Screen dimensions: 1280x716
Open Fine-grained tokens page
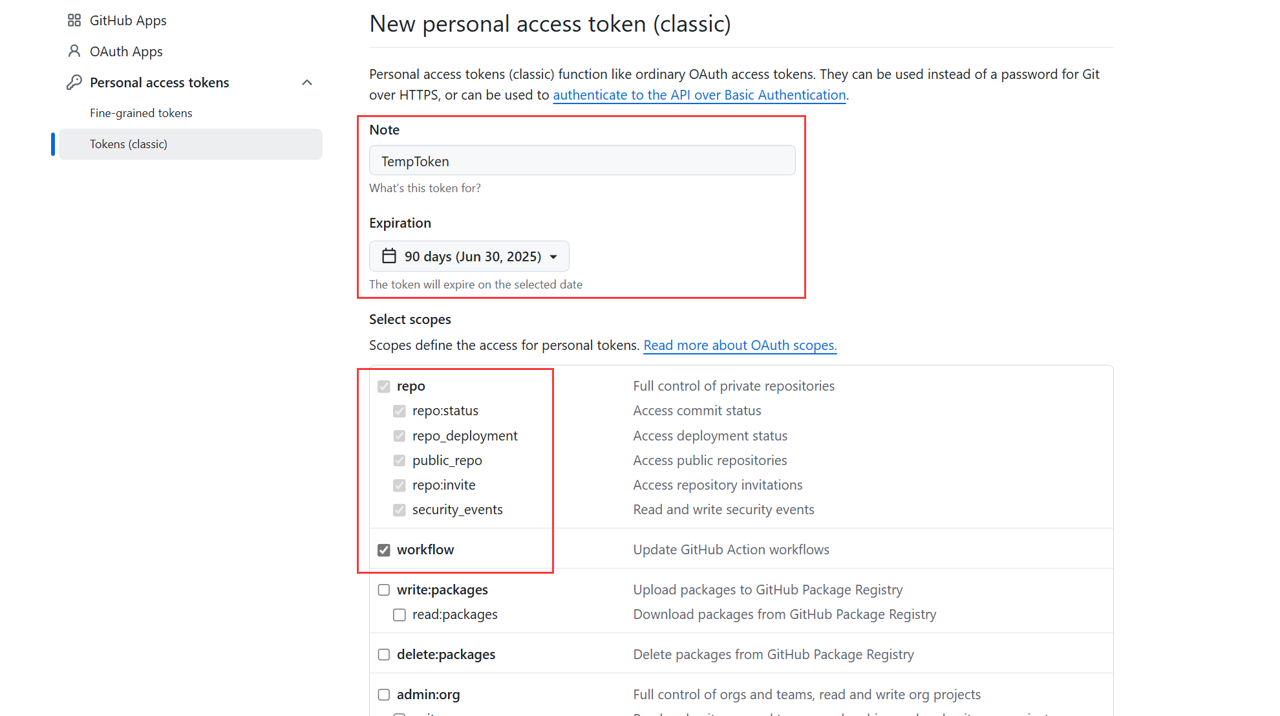click(x=141, y=113)
